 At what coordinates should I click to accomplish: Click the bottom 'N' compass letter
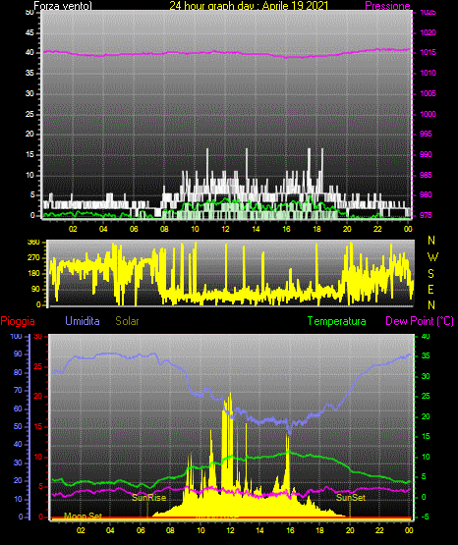pos(431,304)
